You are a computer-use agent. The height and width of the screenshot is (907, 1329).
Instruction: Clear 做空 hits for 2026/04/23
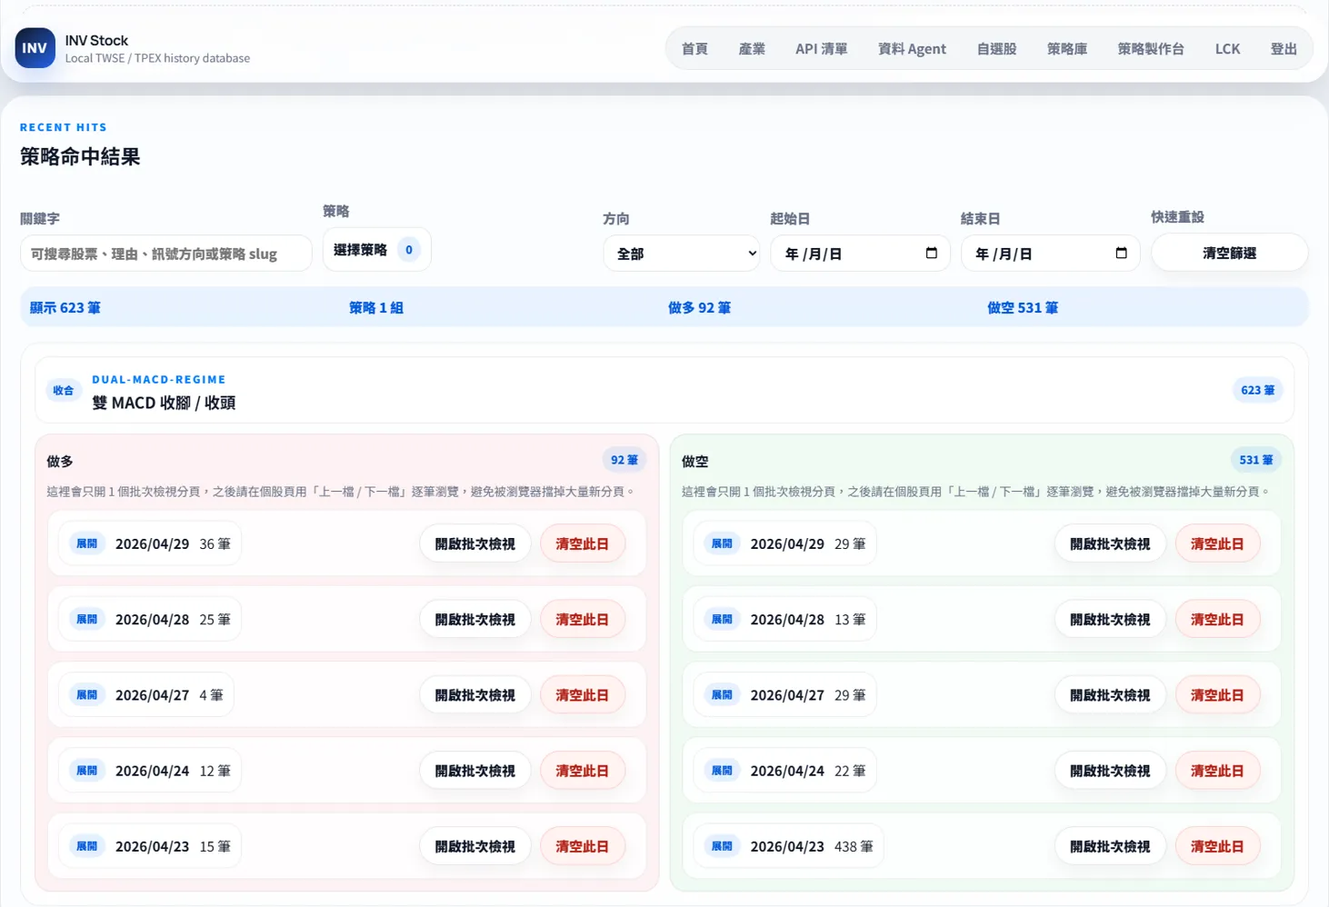[x=1218, y=846]
